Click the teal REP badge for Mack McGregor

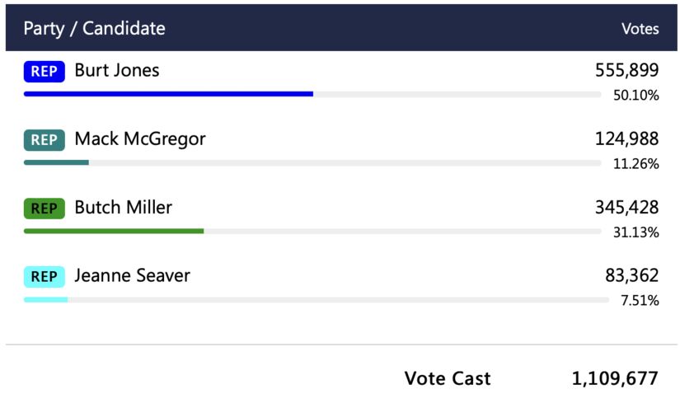pyautogui.click(x=44, y=140)
